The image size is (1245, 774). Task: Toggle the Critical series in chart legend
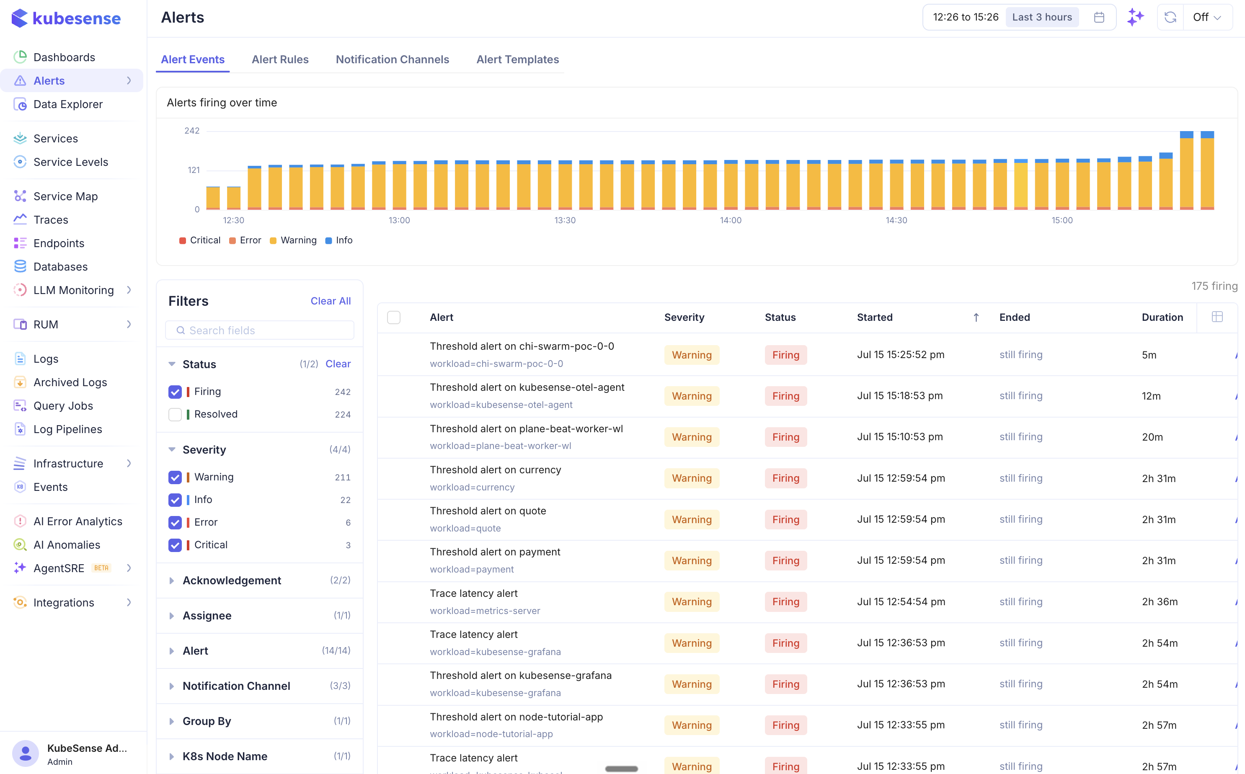click(200, 240)
